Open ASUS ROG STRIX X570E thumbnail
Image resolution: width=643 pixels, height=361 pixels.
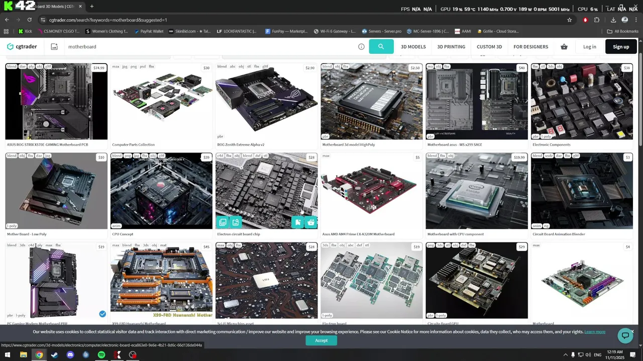pyautogui.click(x=56, y=101)
